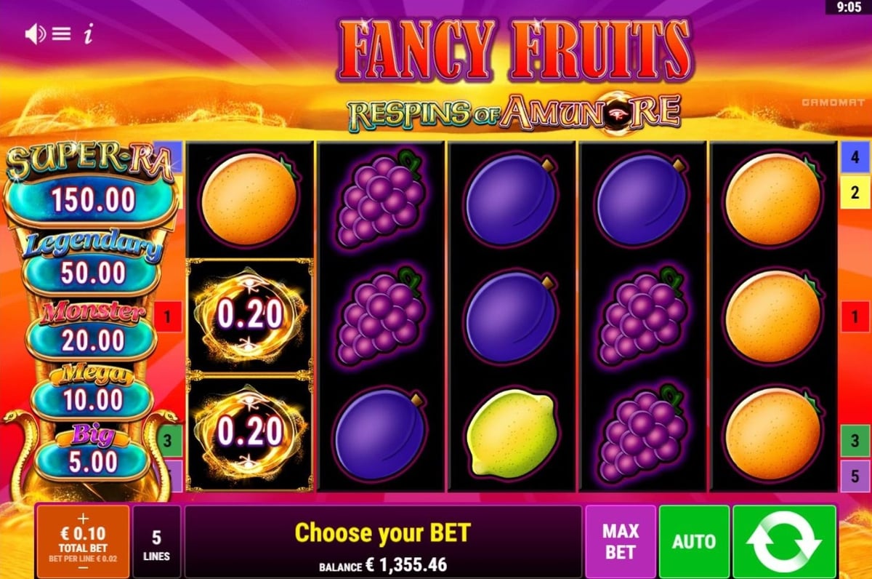Select the Monster 20.00 jackpot panel

click(x=92, y=339)
